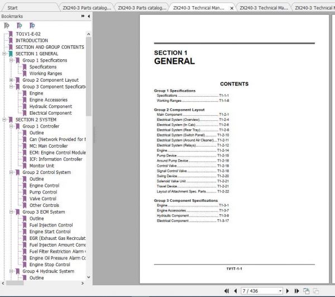Open Engine Start Control bookmark
335x297 pixels.
click(x=50, y=232)
